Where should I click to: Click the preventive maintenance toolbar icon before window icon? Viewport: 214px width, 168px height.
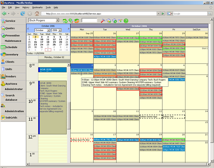tap(114, 21)
